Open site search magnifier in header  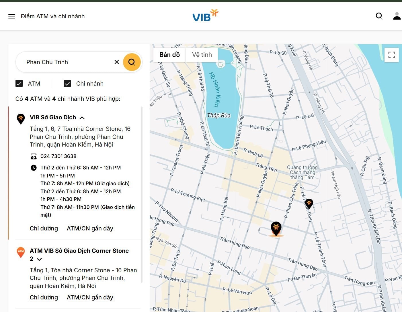coord(379,16)
